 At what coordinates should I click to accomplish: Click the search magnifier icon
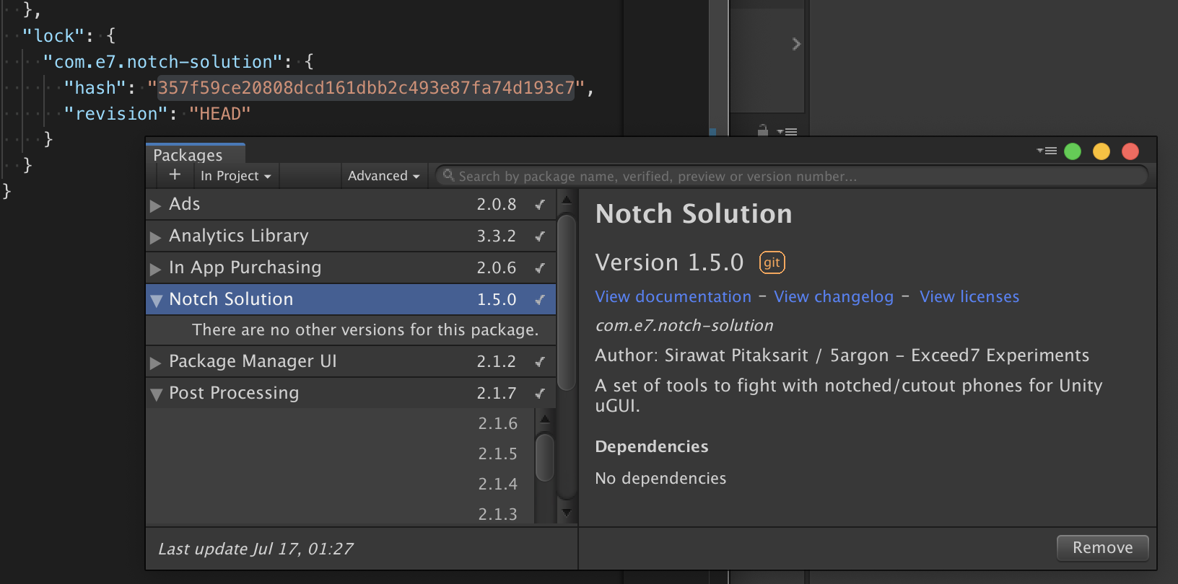(448, 175)
